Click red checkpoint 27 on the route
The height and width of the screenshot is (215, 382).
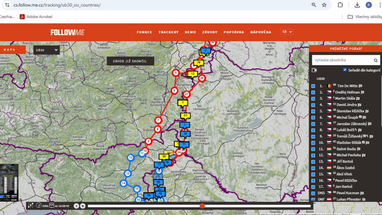[187, 94]
